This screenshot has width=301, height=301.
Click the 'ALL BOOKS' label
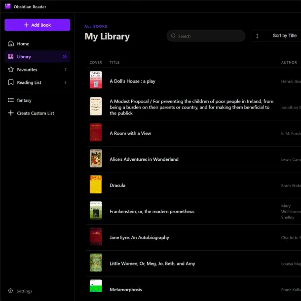(x=96, y=26)
